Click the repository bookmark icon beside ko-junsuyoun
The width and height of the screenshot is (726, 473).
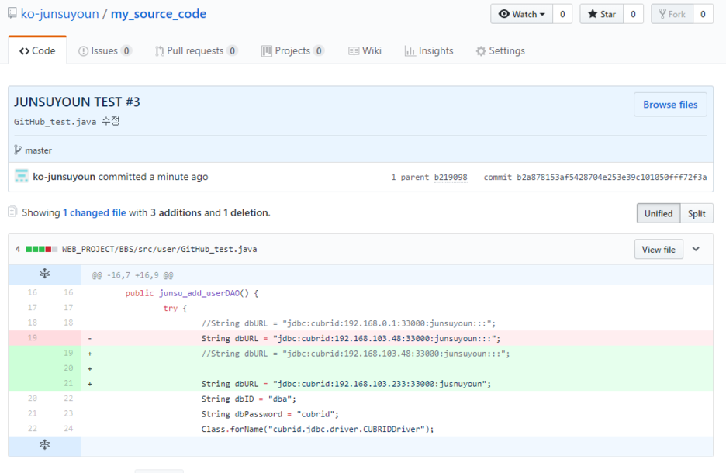click(x=13, y=13)
